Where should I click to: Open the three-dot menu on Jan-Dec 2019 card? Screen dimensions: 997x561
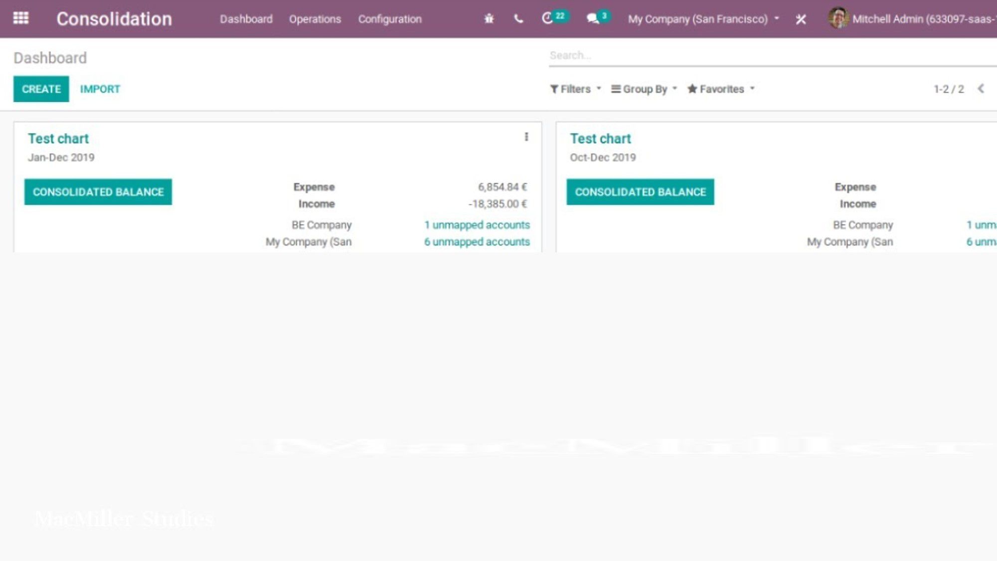coord(526,137)
